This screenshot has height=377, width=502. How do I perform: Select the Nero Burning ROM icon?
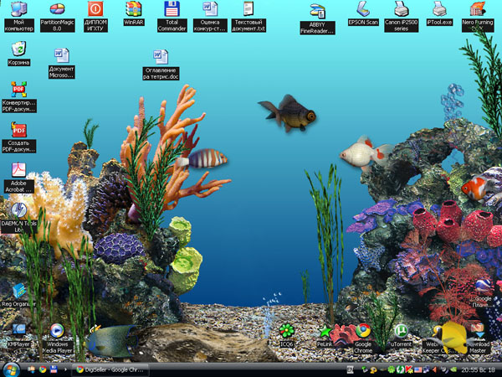478,10
